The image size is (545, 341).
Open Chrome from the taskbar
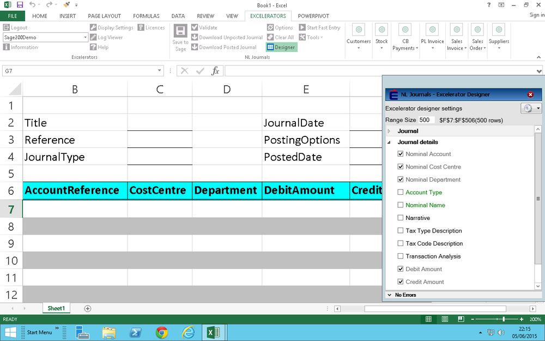coord(162,333)
